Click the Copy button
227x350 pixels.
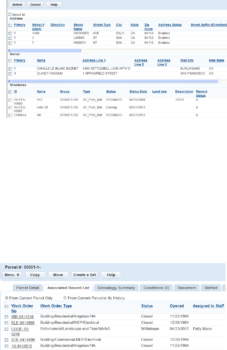click(x=35, y=275)
